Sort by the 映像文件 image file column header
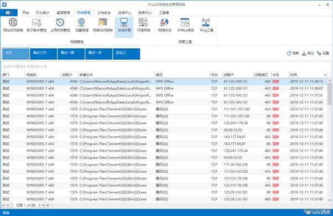This screenshot has width=333, height=216. tap(116, 75)
